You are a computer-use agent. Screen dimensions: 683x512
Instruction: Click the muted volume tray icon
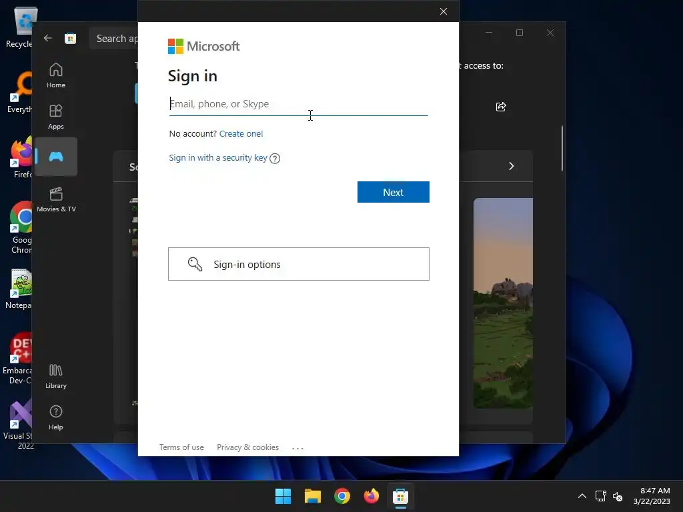point(618,496)
